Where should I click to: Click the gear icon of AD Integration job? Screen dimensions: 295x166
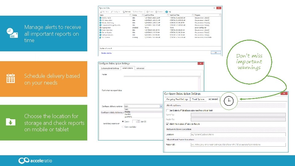click(x=100, y=20)
